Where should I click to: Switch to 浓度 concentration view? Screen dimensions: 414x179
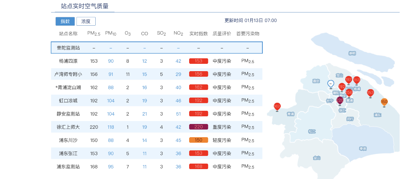point(86,21)
